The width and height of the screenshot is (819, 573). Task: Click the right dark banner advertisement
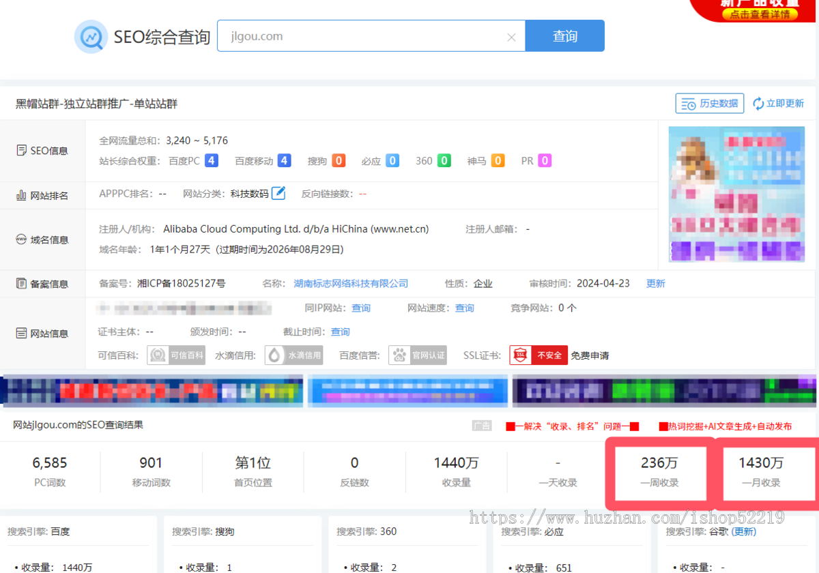pyautogui.click(x=663, y=391)
